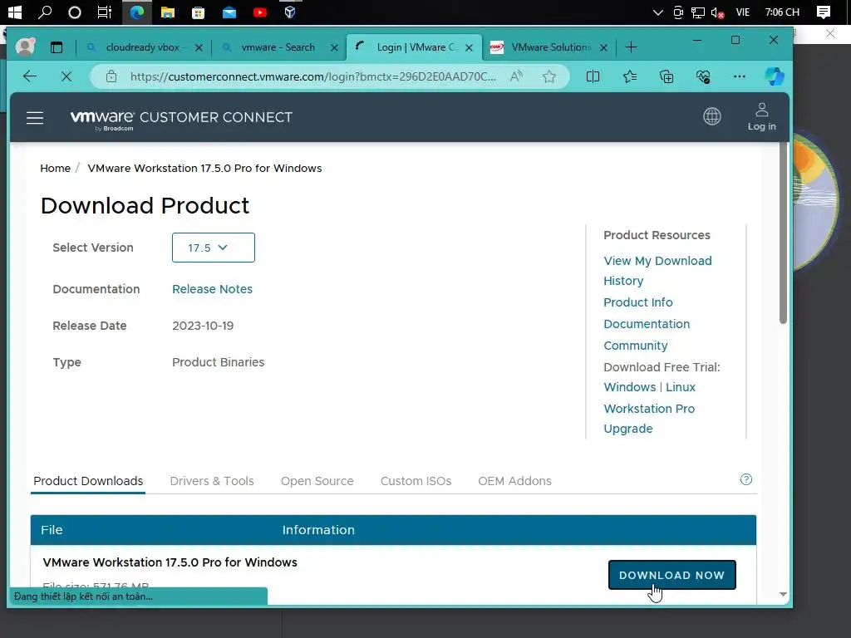Viewport: 851px width, 638px height.
Task: Open VirtualBox cube taskbar icon
Action: (x=290, y=12)
